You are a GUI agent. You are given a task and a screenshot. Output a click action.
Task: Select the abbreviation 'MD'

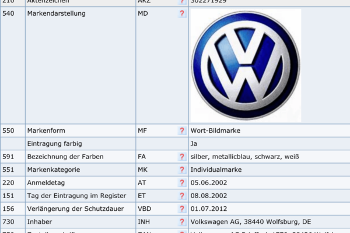(143, 13)
